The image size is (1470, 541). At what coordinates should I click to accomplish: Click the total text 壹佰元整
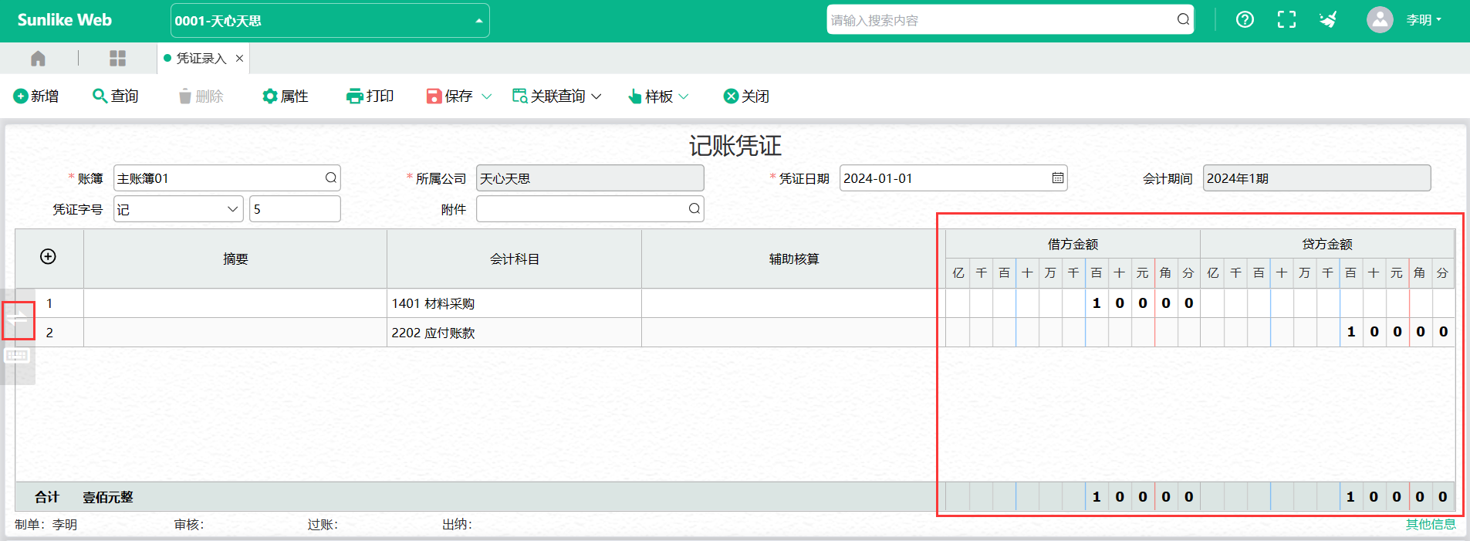pos(108,497)
